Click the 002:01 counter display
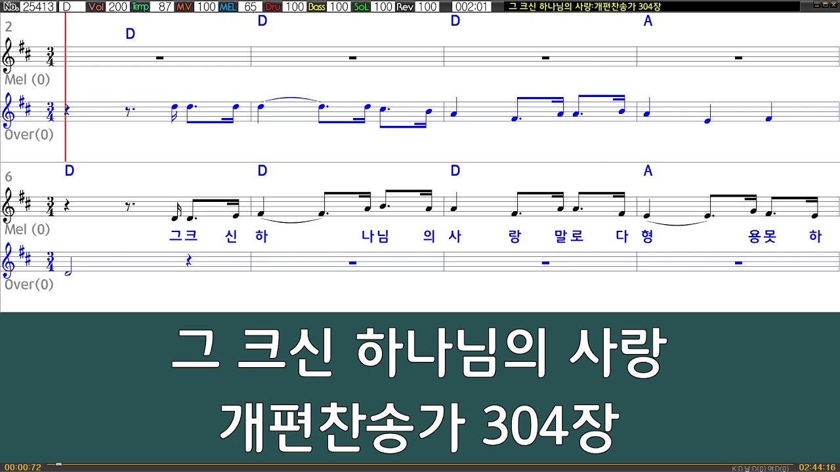 point(471,7)
